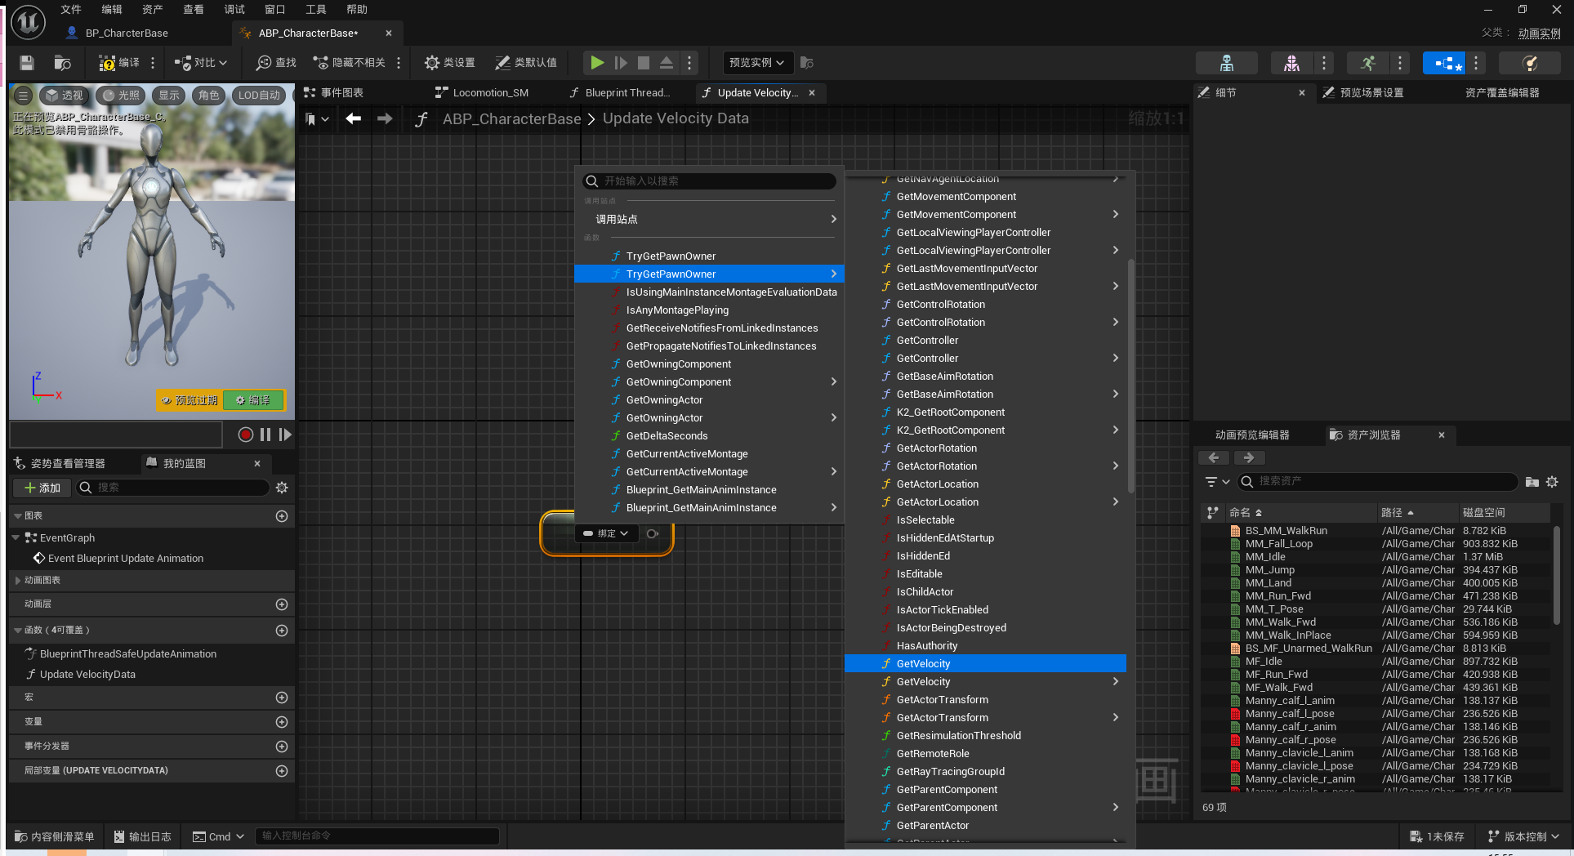This screenshot has height=856, width=1574.
Task: Close the Update Velocity... graph tab
Action: pos(812,93)
